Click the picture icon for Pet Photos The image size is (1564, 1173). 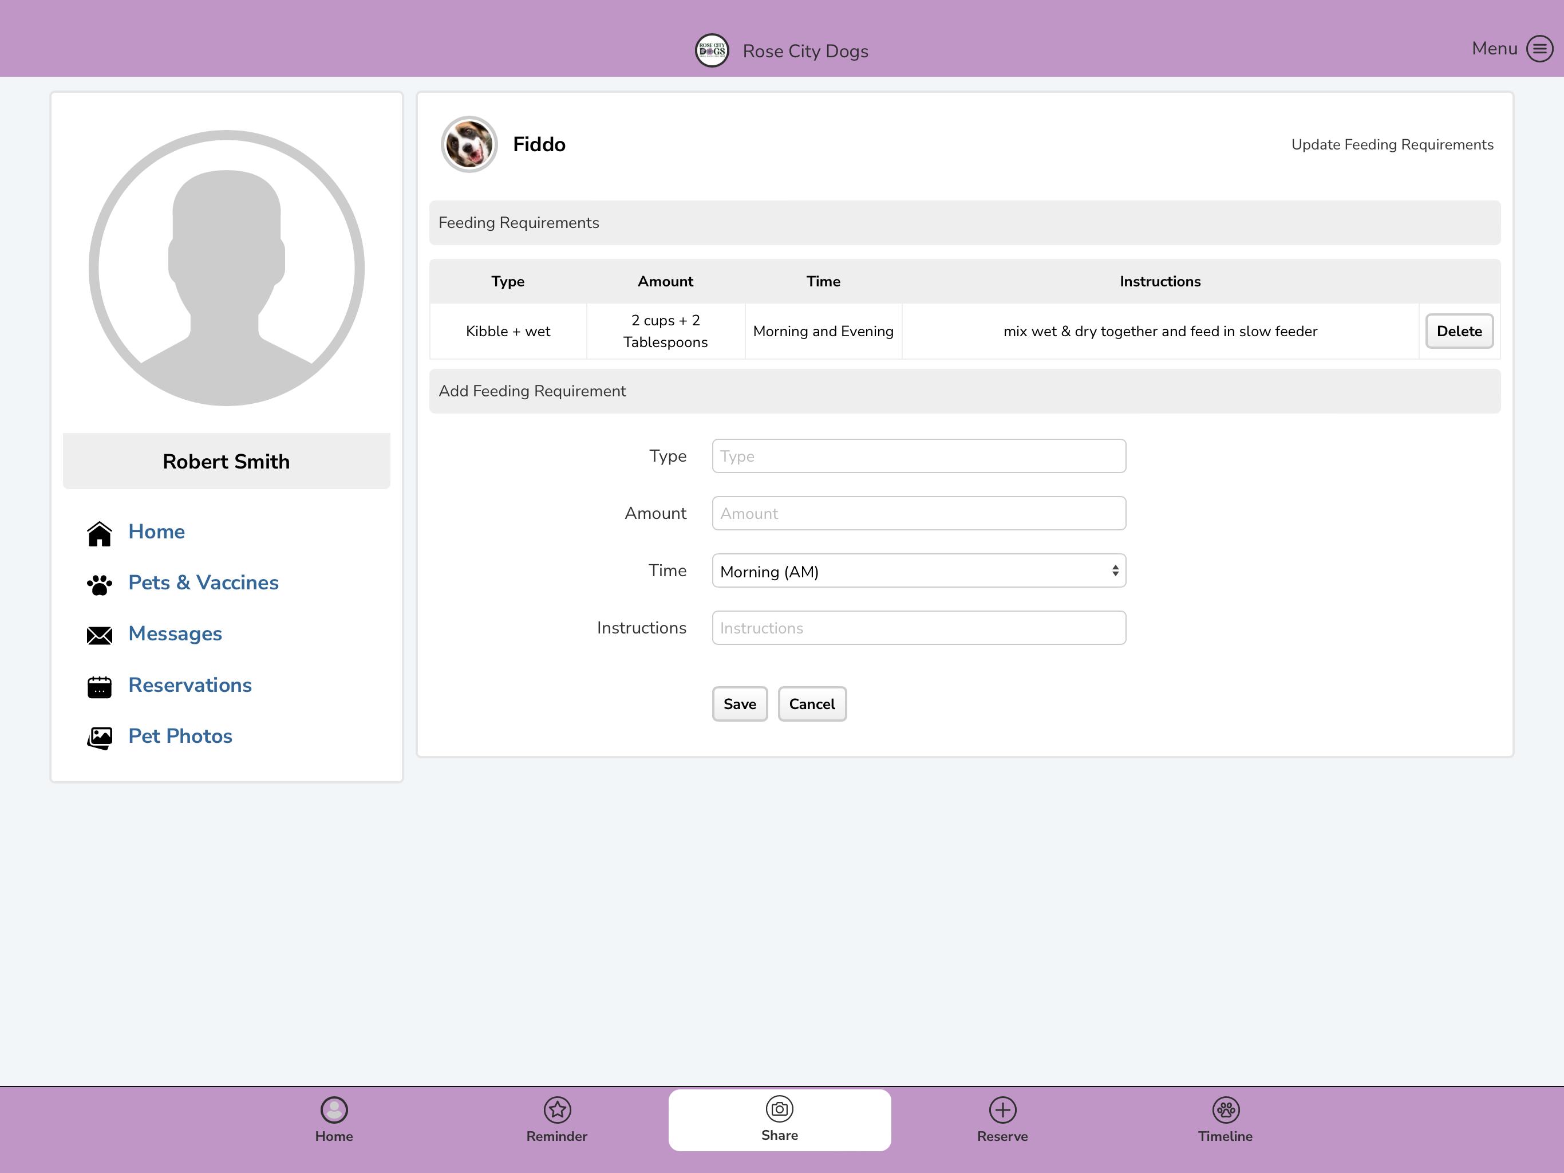coord(100,738)
